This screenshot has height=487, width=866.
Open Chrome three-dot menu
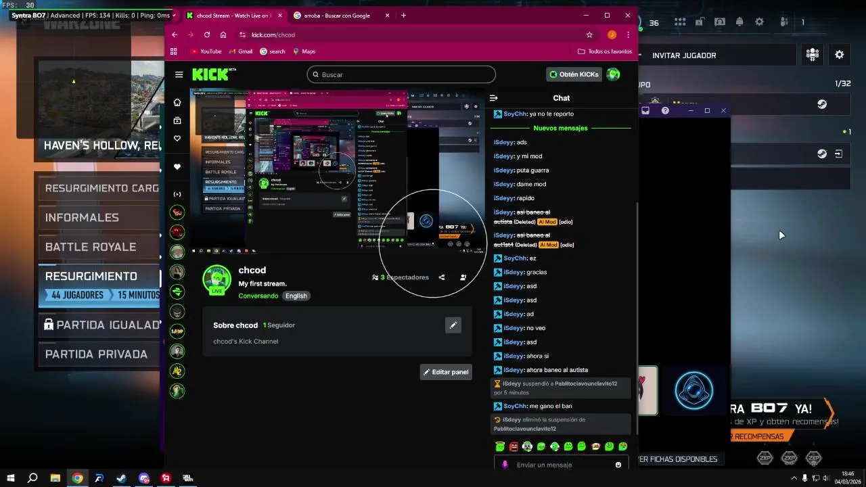[629, 34]
